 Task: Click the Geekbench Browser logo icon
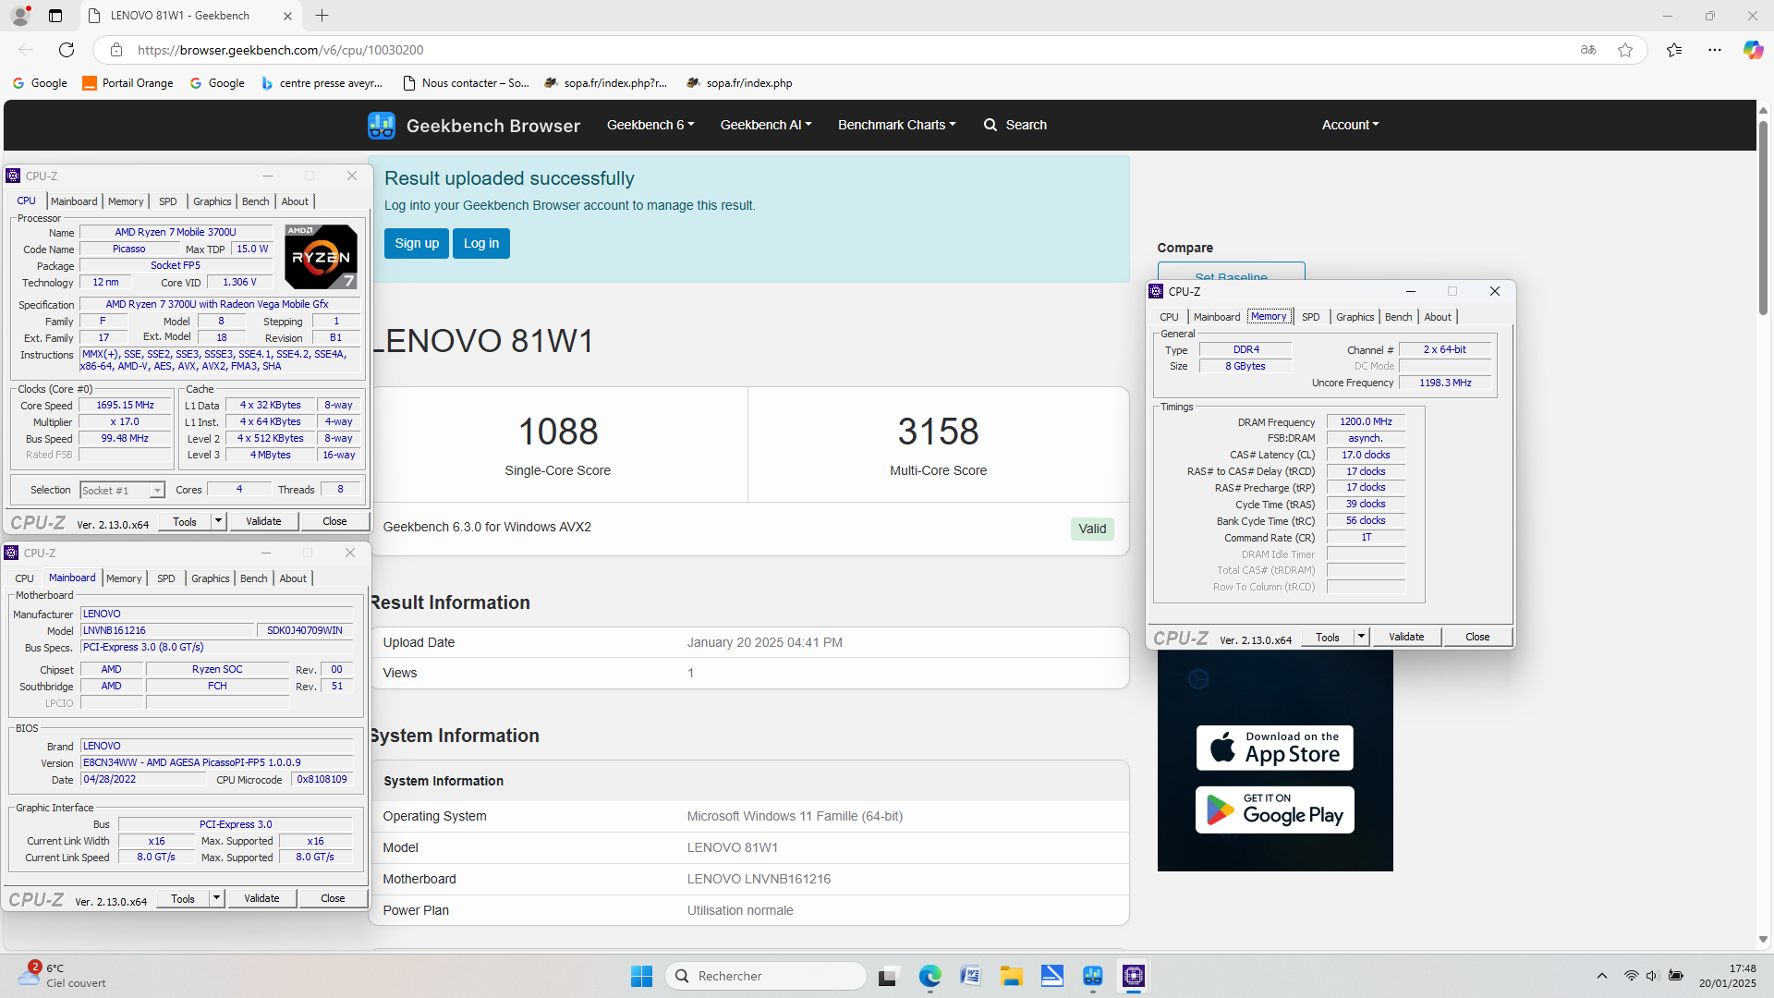tap(381, 126)
